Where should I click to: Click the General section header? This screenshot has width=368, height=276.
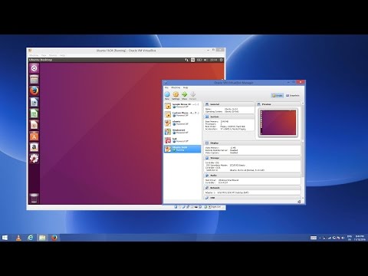click(229, 104)
